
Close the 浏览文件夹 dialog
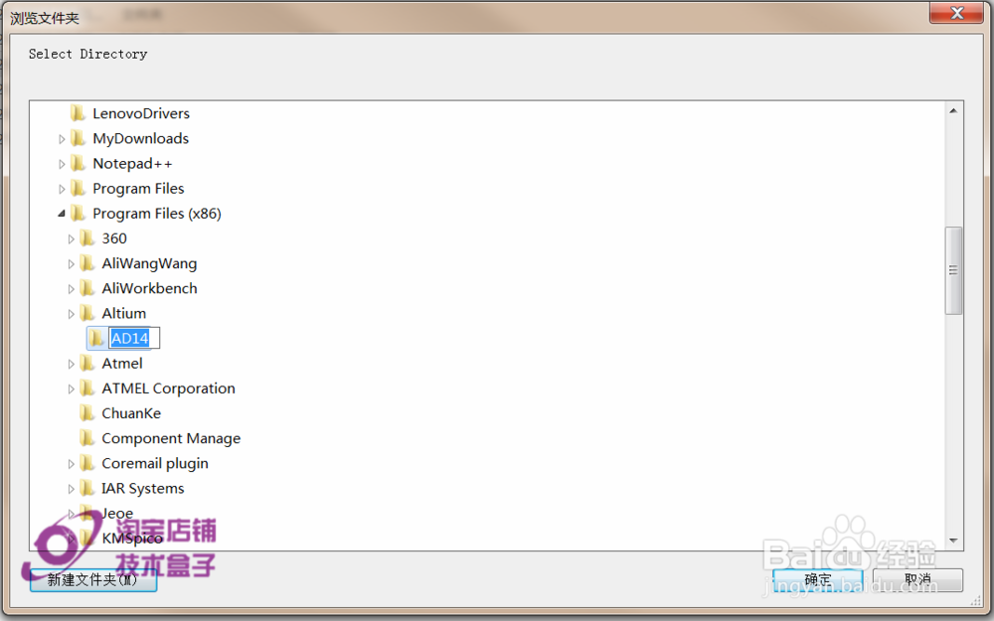click(x=957, y=13)
